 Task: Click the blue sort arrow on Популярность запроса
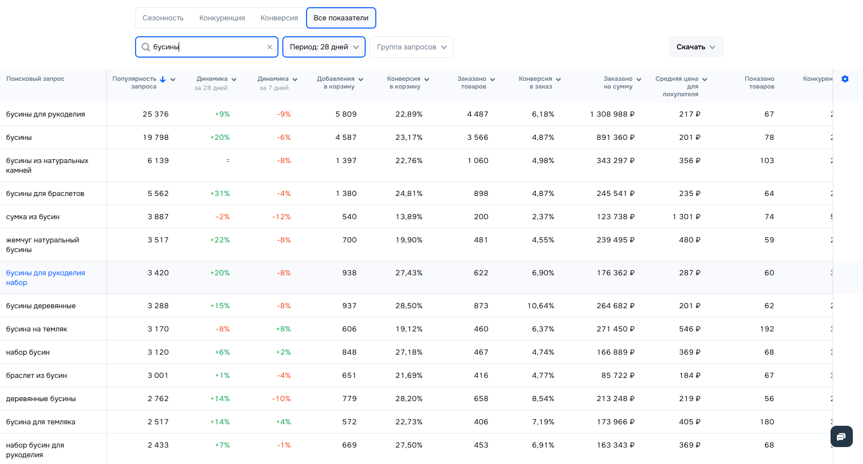click(163, 79)
